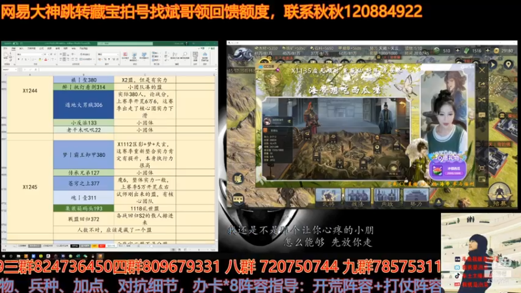The width and height of the screenshot is (521, 293).
Task: Toggle Italic formatting in Excel ribbon
Action: (22, 59)
